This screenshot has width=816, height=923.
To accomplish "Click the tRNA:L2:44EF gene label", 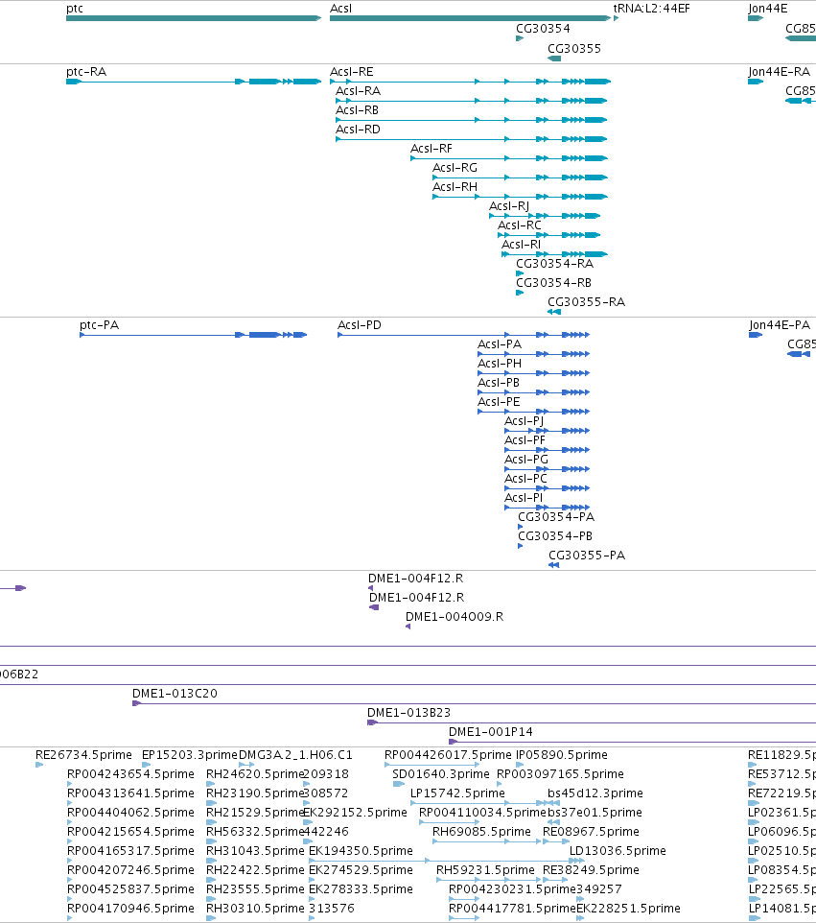I will pos(651,9).
